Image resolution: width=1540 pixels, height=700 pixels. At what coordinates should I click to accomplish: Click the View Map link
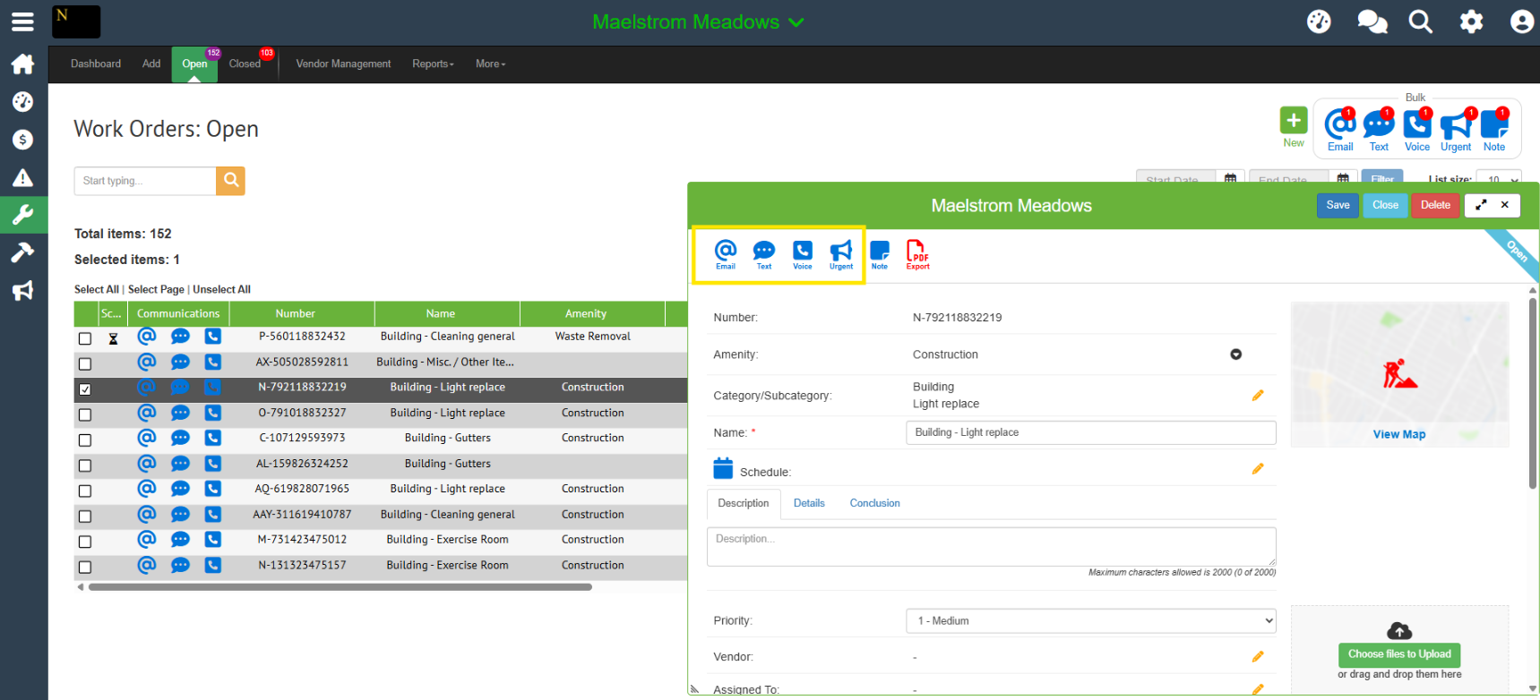[x=1398, y=434]
